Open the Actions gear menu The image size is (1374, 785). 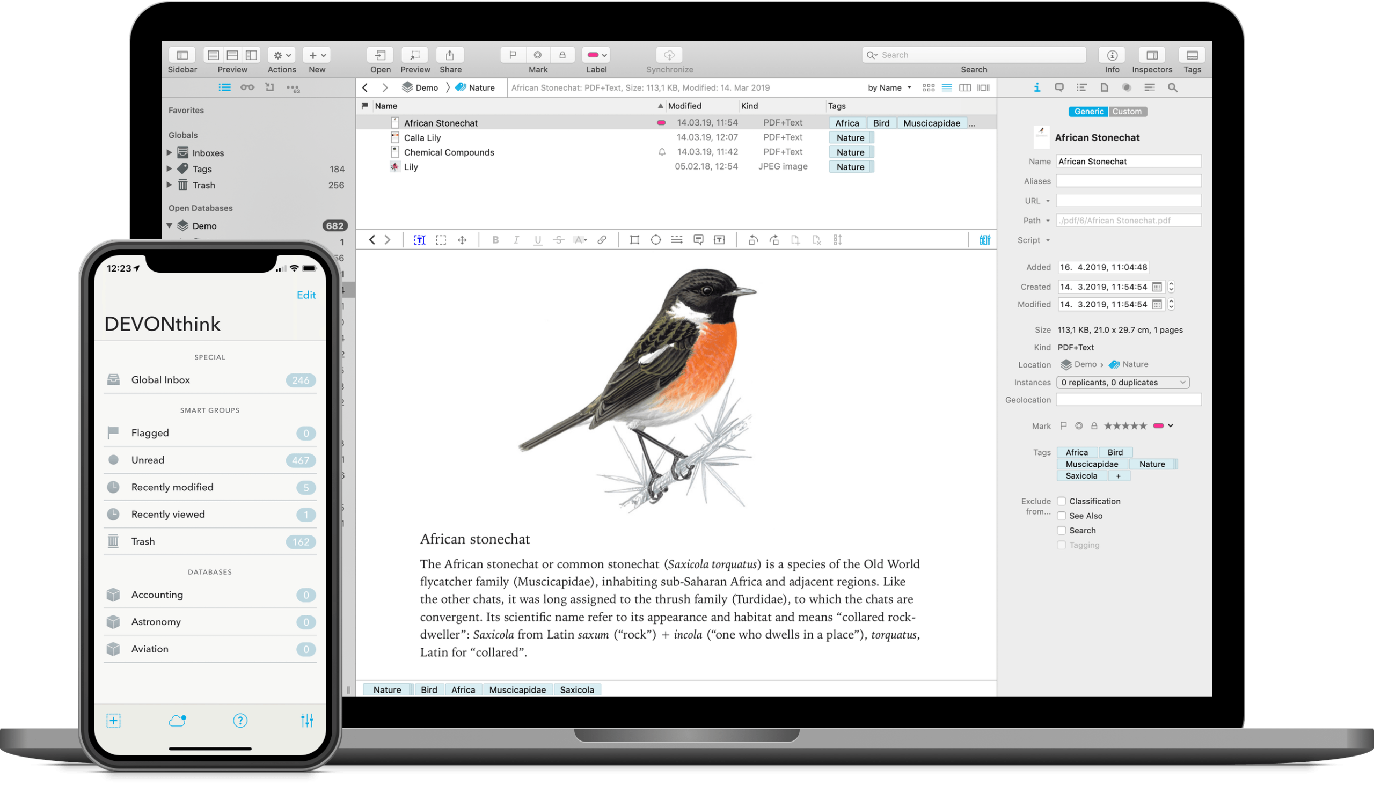click(281, 55)
